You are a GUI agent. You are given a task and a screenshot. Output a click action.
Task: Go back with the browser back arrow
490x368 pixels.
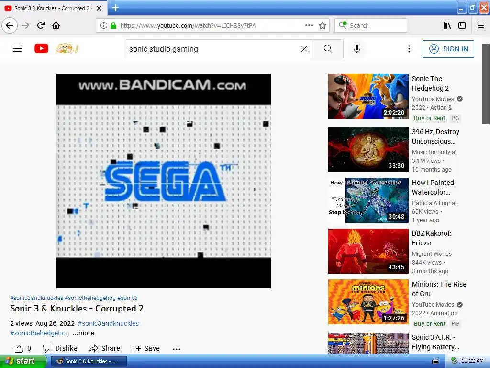pos(10,25)
